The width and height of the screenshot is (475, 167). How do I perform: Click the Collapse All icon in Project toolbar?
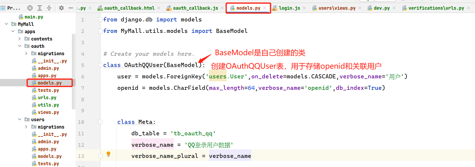point(49,8)
